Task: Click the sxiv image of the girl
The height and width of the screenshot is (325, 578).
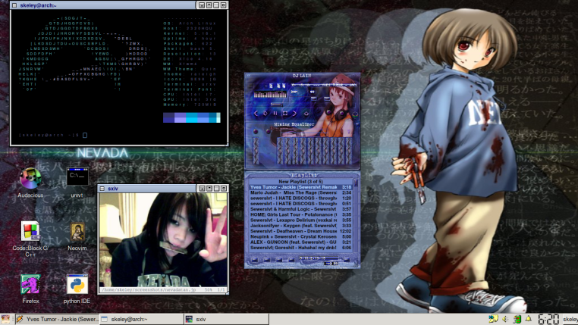Action: click(163, 240)
